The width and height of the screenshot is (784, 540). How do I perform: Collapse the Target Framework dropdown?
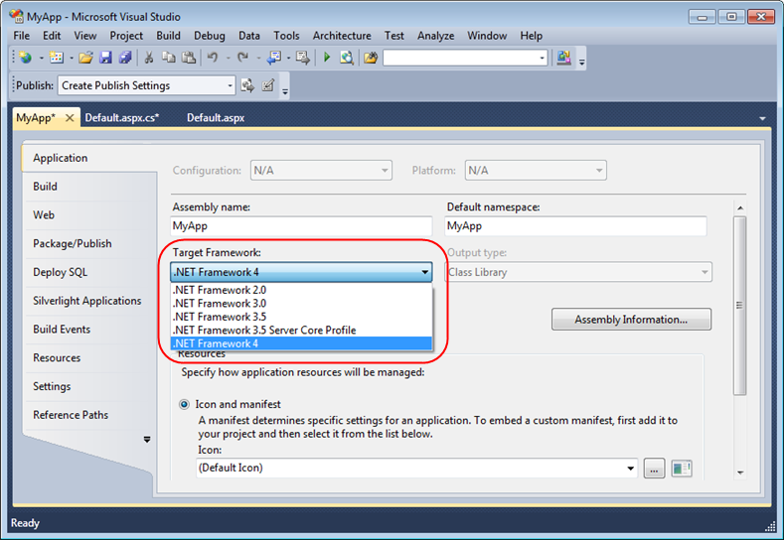pos(424,272)
